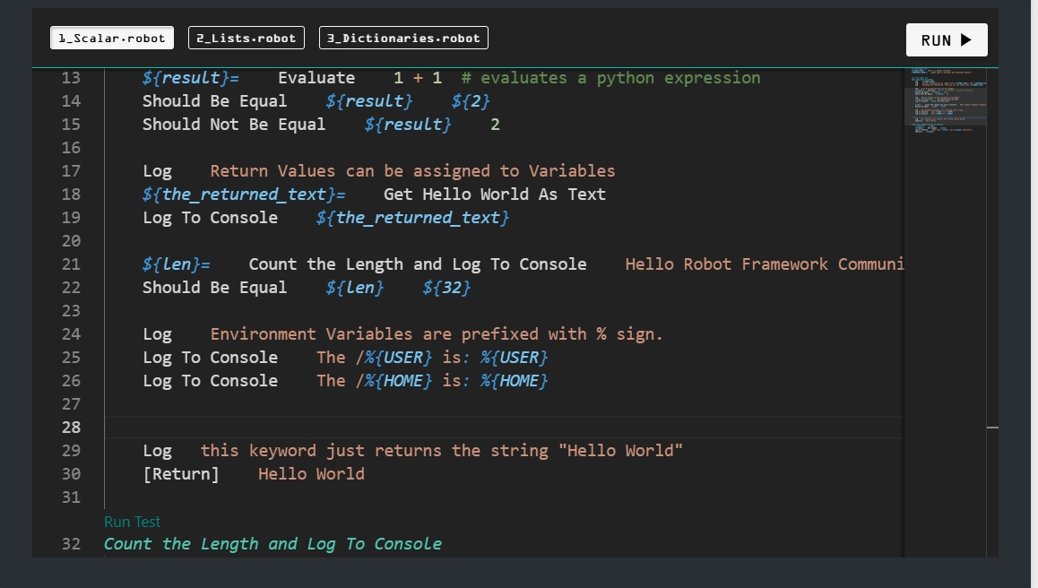Click the code minimap preview
The image size is (1038, 588).
pos(946,99)
